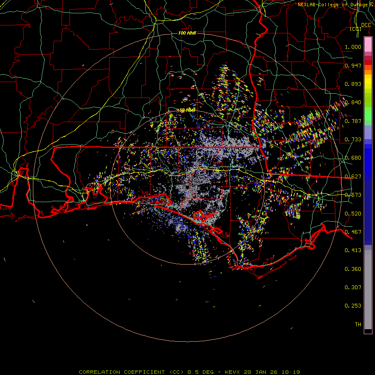Image resolution: width=375 pixels, height=375 pixels.
Task: Select the 0.573 legend value
Action: (x=353, y=195)
